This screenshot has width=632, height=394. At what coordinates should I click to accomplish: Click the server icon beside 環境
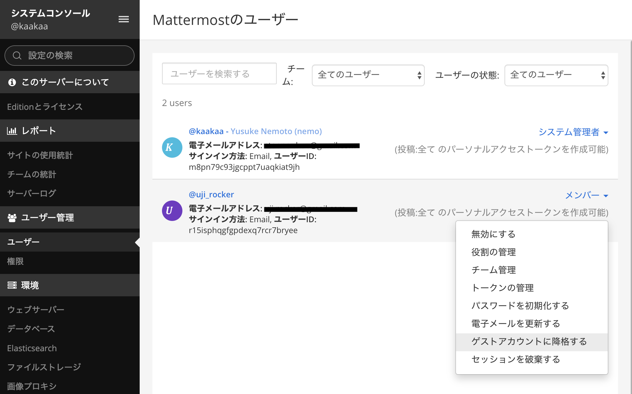click(x=12, y=285)
